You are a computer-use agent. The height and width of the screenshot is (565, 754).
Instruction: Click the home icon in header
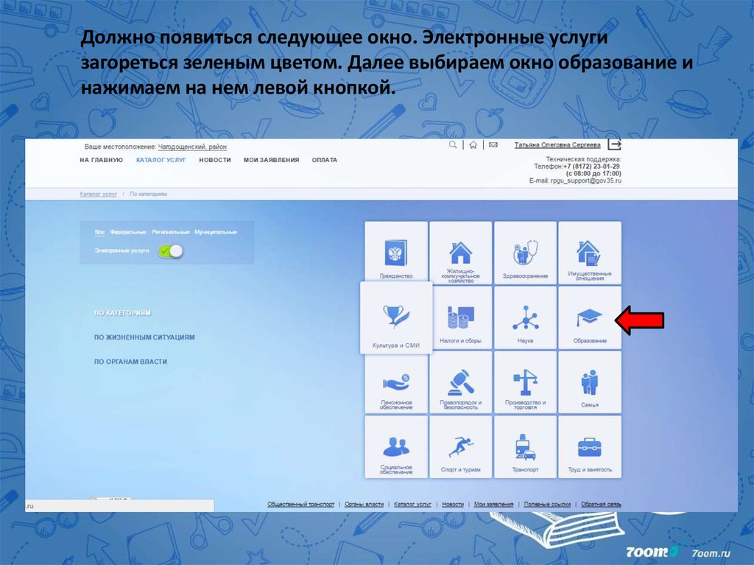[x=473, y=145]
